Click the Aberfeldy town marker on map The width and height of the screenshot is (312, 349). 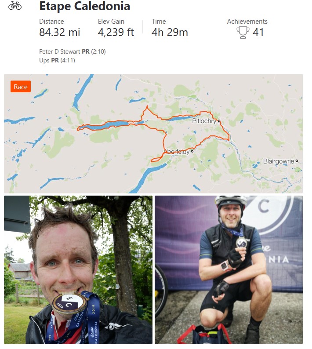tap(192, 151)
